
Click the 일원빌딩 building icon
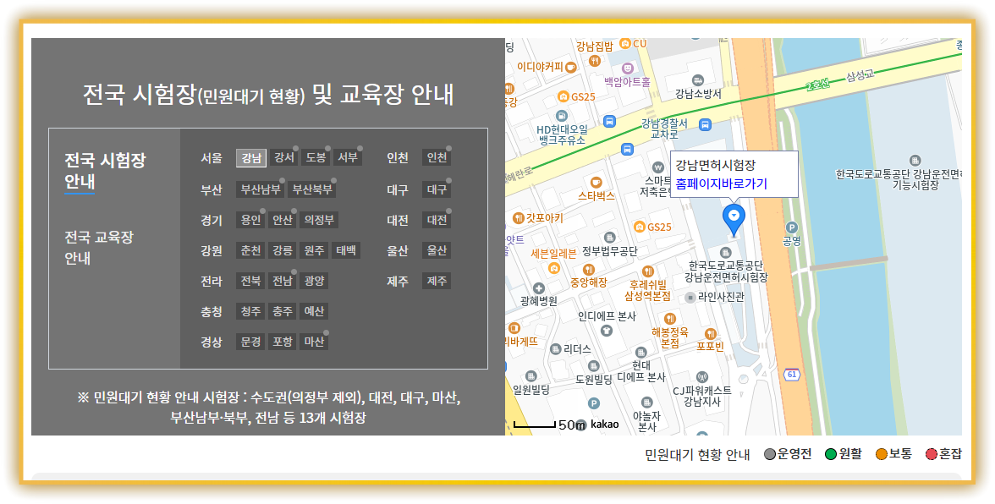coord(530,376)
